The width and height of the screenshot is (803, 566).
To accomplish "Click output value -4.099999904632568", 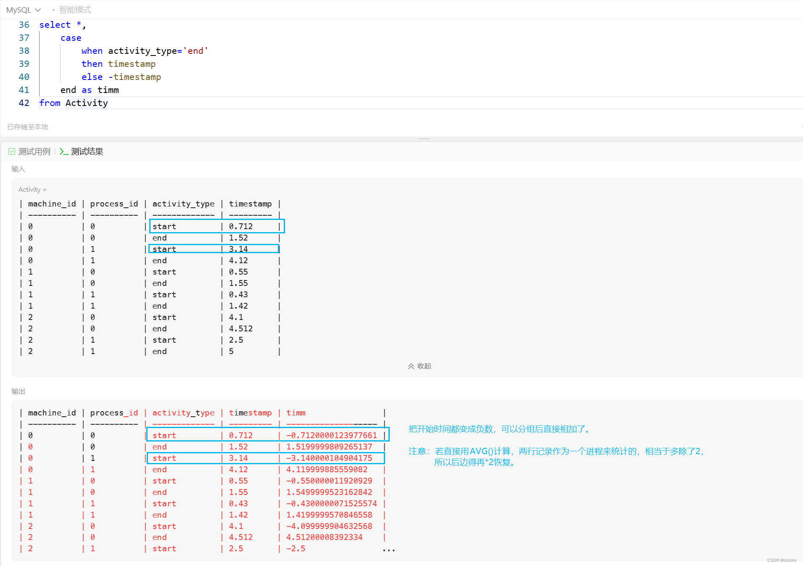I will coord(329,526).
